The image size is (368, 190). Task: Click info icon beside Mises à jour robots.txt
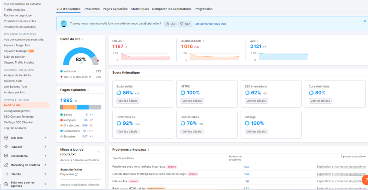click(99, 152)
